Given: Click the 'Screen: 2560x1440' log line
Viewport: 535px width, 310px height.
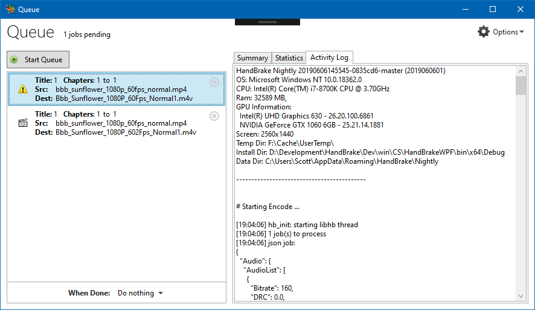Looking at the screenshot, I should 264,134.
